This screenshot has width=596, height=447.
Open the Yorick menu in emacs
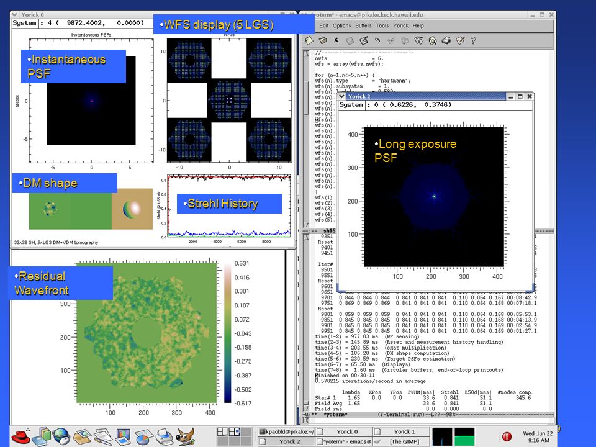click(x=400, y=25)
